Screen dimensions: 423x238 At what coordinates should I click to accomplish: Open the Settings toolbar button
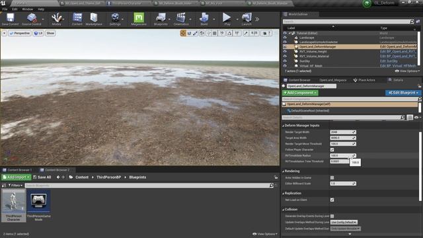115,19
